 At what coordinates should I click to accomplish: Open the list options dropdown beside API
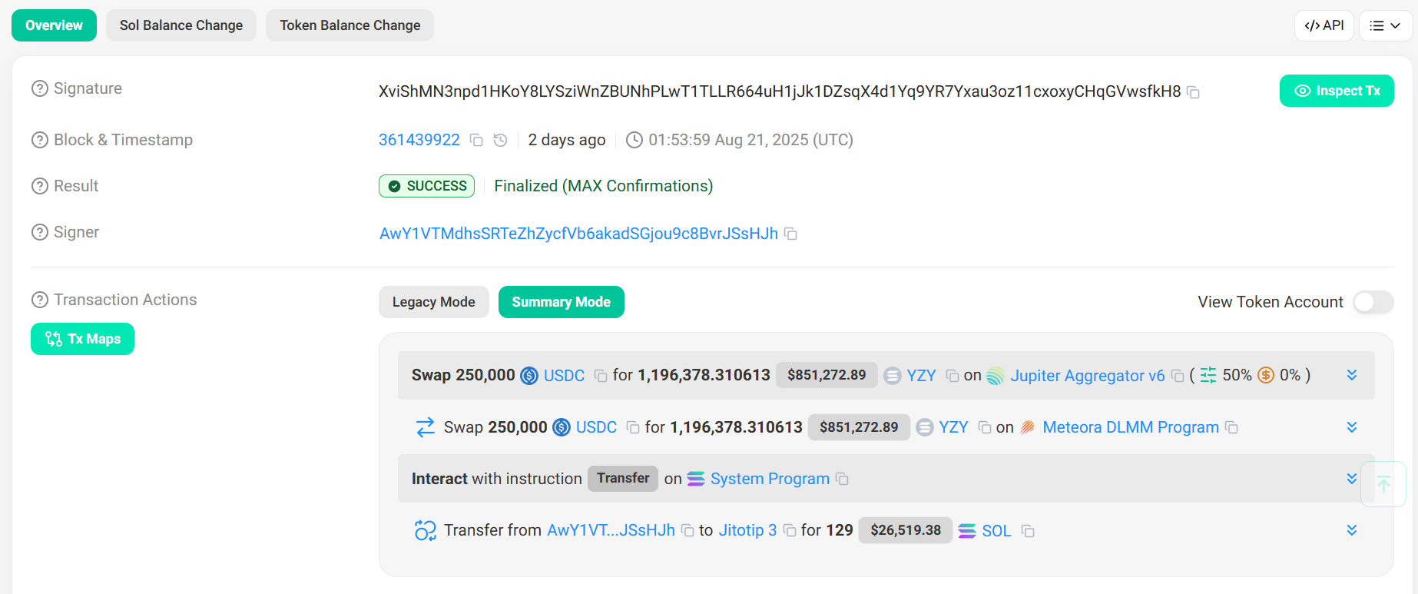coord(1385,25)
